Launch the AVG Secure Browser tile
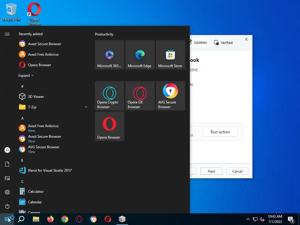Screen dimensions: 300x225 (x=171, y=96)
